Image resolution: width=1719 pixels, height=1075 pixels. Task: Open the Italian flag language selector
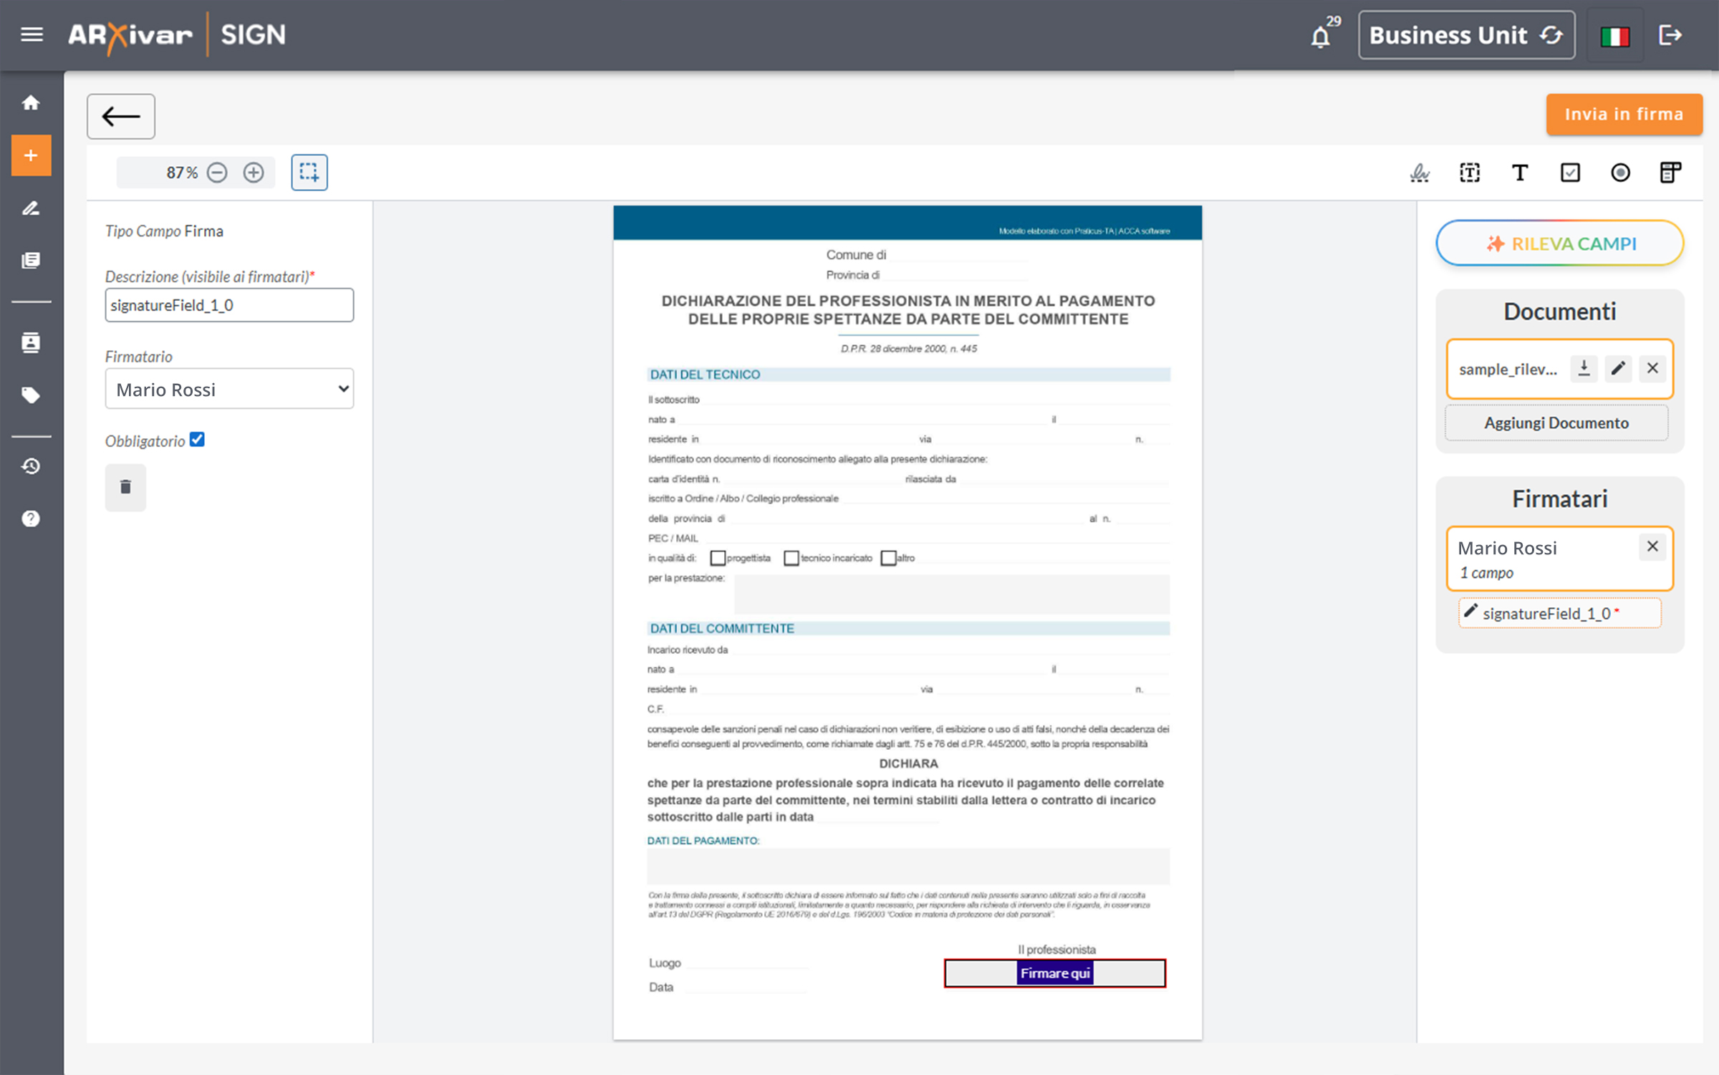[1614, 36]
